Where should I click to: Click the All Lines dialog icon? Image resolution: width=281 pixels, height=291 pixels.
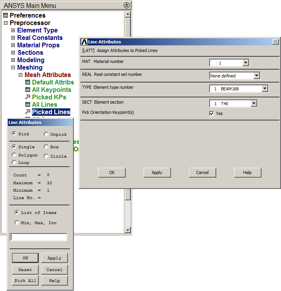(x=28, y=105)
